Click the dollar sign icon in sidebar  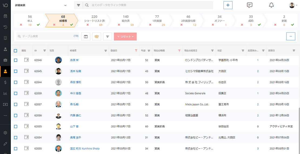pos(5,82)
